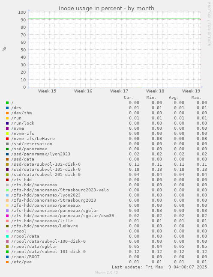The image size is (213, 277).
Task: Select the /rpool/data/subvol-100-disk-0 label
Action: pyautogui.click(x=48, y=241)
